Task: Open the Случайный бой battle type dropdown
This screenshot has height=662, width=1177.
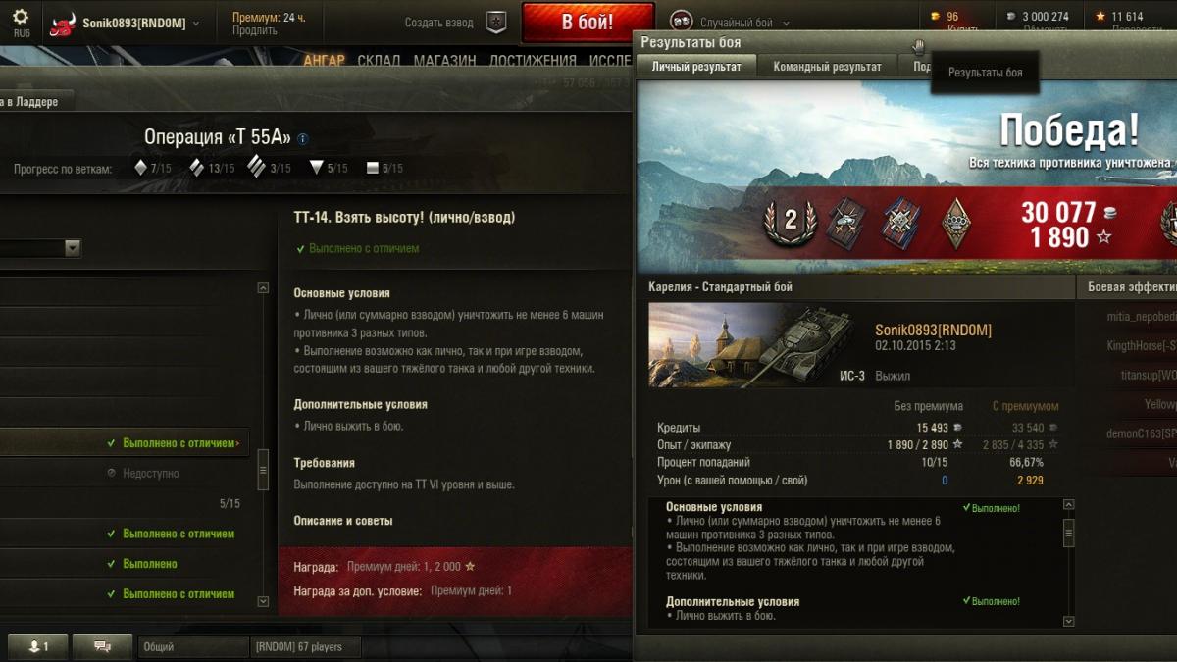Action: [786, 24]
